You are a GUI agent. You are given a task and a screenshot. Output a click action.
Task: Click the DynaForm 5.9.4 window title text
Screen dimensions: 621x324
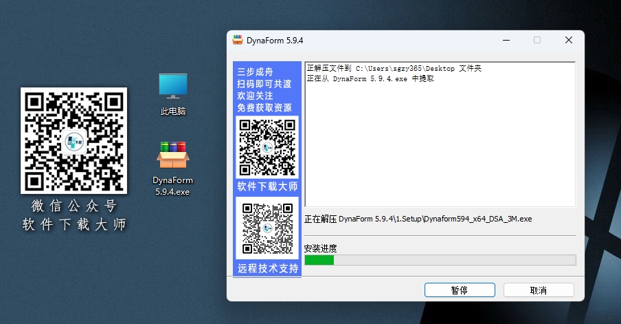tap(275, 41)
